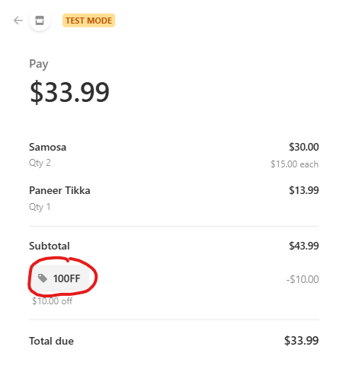
Task: Click the TEST MODE badge
Action: coord(88,21)
